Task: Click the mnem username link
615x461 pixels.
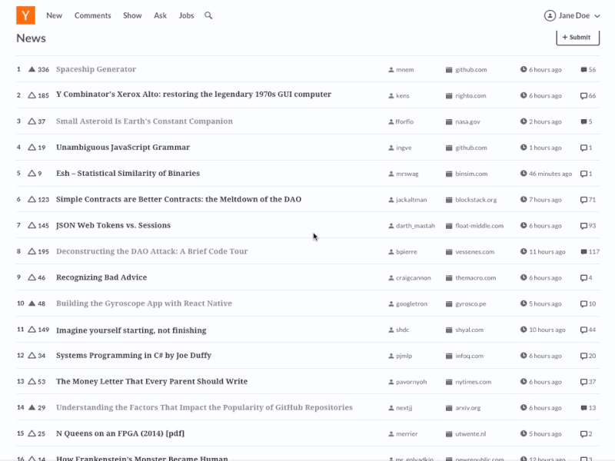Action: coord(406,69)
